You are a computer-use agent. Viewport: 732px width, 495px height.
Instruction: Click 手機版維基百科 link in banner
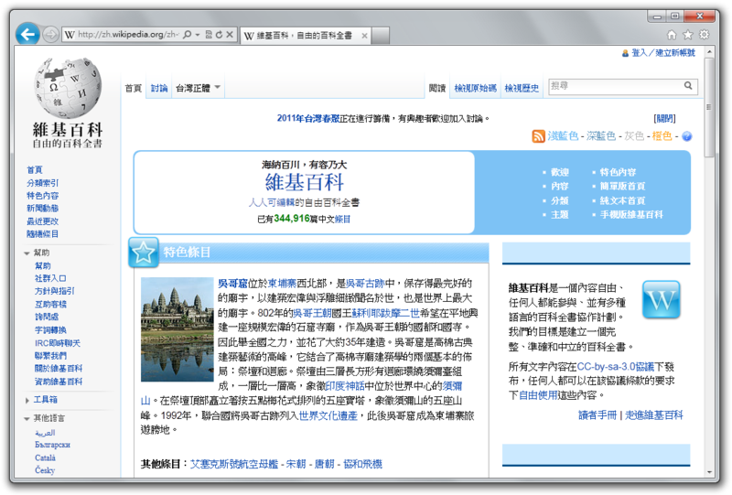[631, 215]
